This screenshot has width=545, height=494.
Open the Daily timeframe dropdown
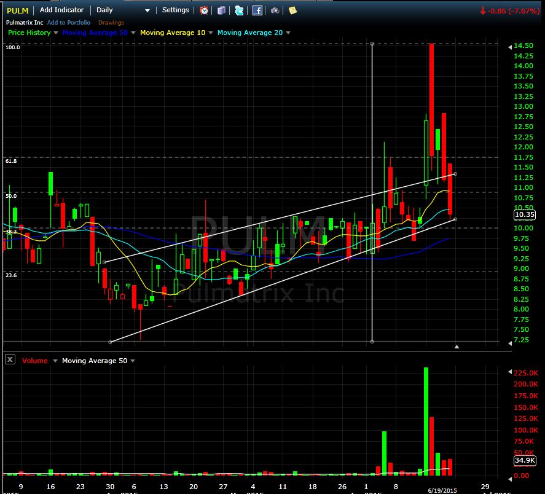point(146,10)
